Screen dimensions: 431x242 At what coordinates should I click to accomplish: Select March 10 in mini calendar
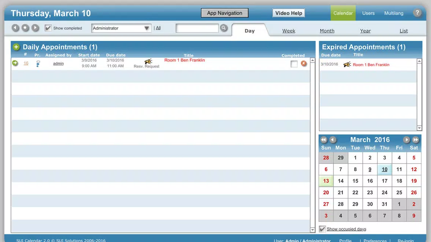point(384,169)
